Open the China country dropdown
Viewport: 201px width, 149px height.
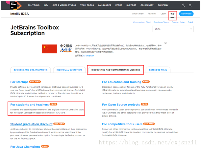pos(173,29)
